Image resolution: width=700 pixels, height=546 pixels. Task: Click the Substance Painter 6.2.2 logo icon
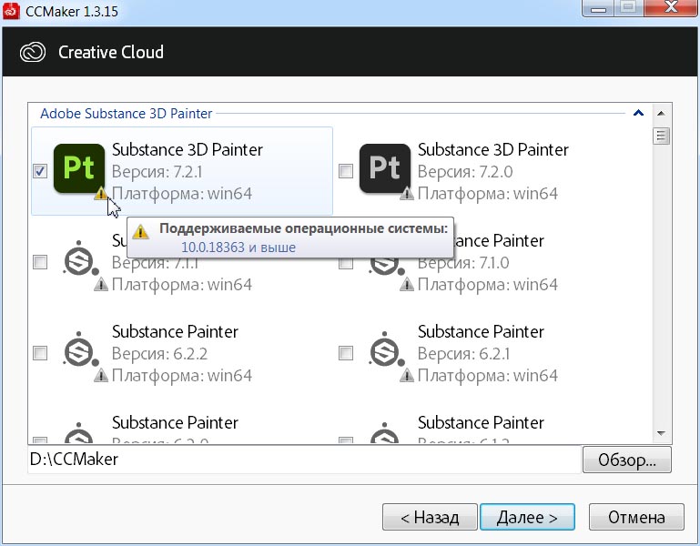pos(80,350)
